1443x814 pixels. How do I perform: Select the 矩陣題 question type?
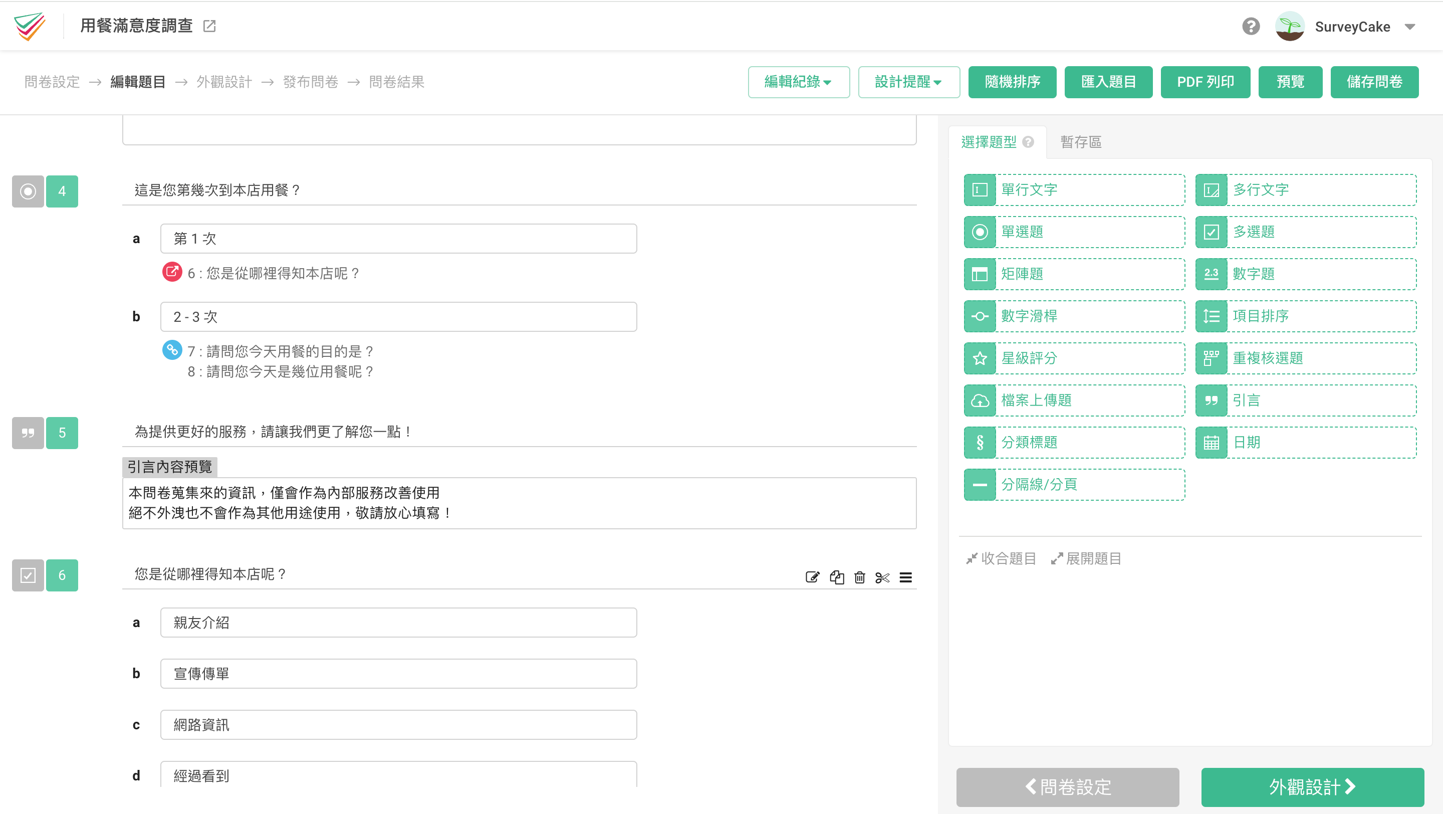(x=1074, y=274)
